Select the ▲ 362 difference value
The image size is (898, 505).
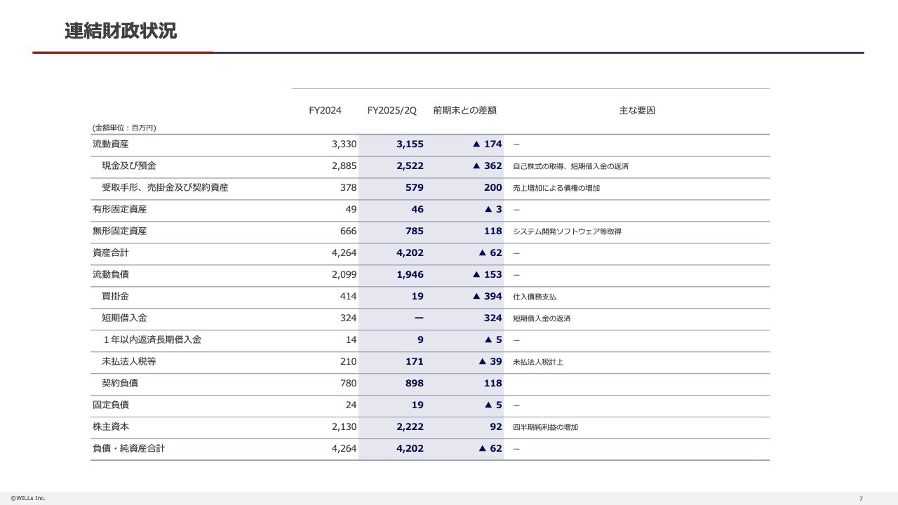click(x=488, y=166)
